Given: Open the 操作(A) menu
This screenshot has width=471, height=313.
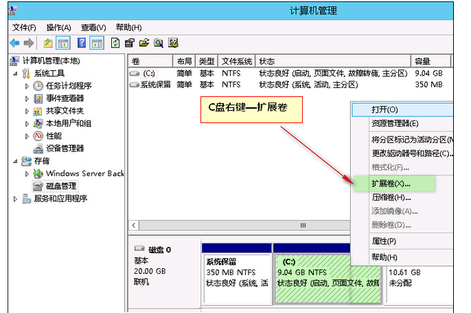Looking at the screenshot, I should 58,28.
